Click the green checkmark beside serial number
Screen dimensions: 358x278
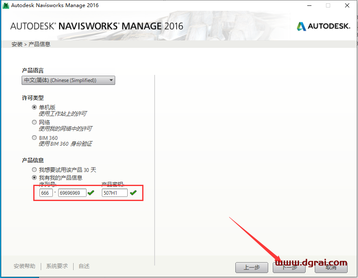coord(91,193)
